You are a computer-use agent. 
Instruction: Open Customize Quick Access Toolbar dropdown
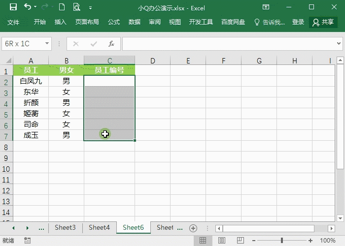click(x=90, y=8)
